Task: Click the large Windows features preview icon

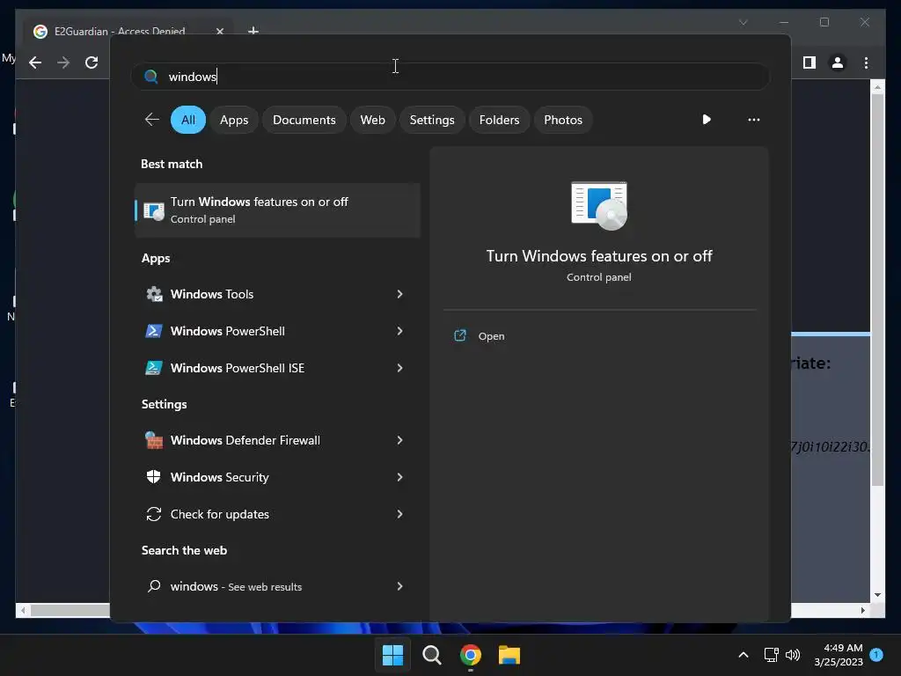Action: tap(599, 206)
